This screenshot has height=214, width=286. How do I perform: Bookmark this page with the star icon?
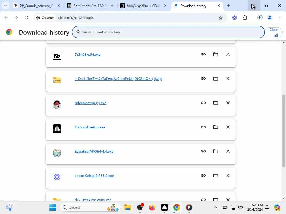[221, 18]
